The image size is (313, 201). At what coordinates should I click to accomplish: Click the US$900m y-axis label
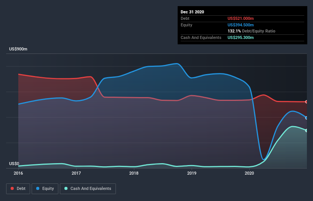tap(18, 49)
